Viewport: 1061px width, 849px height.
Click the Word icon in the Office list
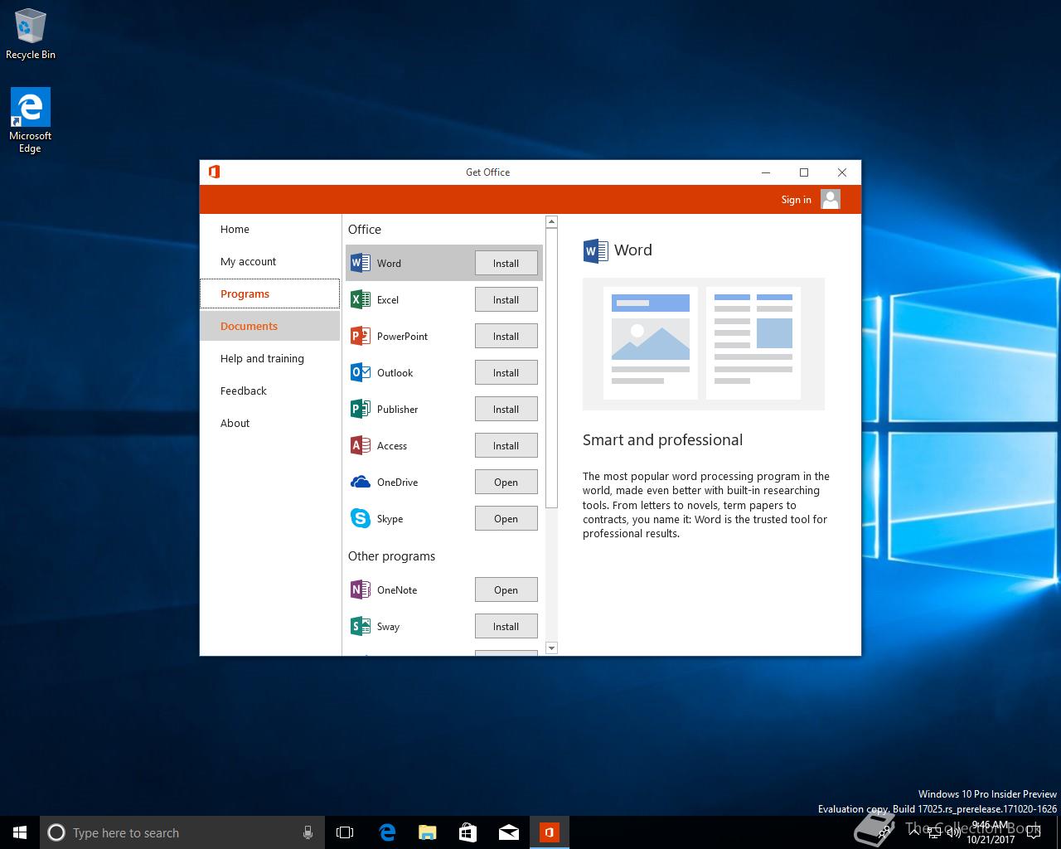click(361, 263)
